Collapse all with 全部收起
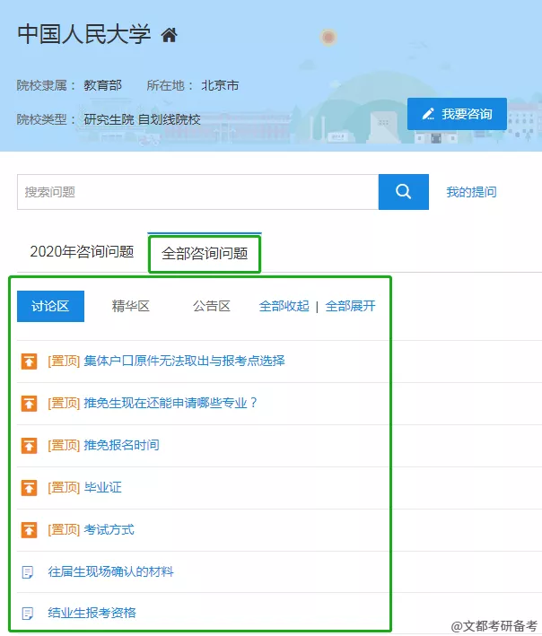542x636 pixels. tap(284, 306)
